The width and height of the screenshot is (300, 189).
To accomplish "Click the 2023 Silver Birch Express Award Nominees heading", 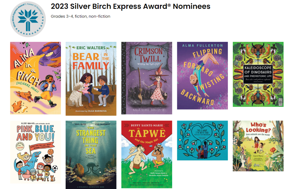I will [130, 6].
